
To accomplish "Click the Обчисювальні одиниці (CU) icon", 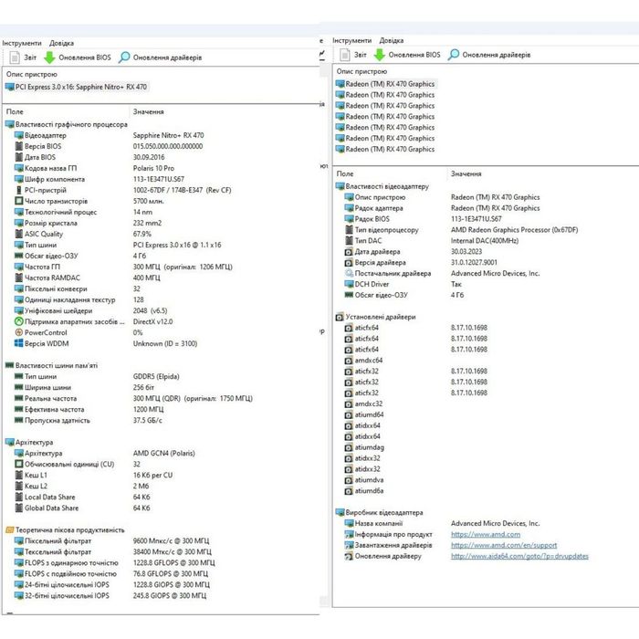I will [x=19, y=464].
